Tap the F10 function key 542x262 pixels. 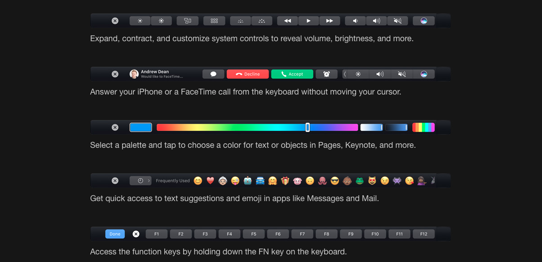(375, 234)
